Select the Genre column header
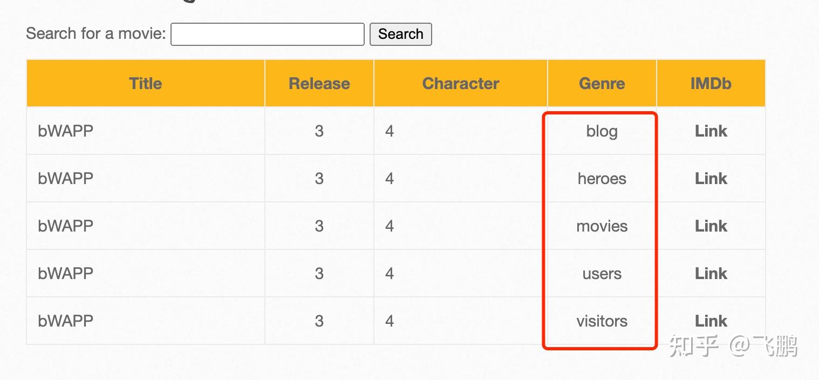The image size is (819, 380). tap(602, 83)
